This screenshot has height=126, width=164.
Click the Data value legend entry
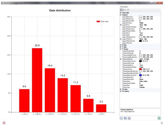point(103,22)
